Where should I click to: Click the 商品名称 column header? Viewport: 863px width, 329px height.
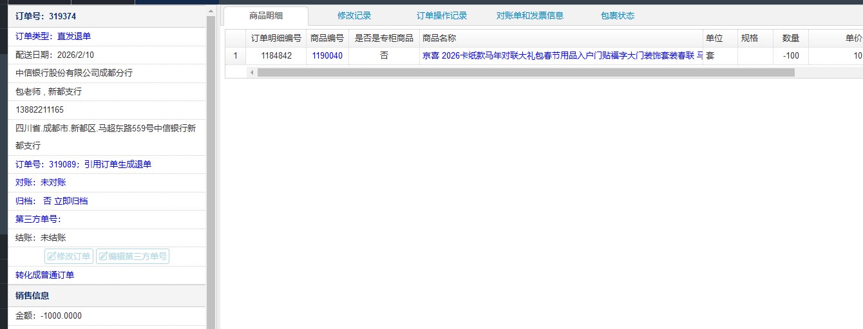pyautogui.click(x=560, y=38)
